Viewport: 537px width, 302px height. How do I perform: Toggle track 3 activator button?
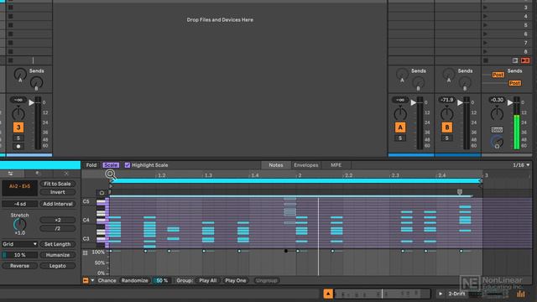point(18,128)
